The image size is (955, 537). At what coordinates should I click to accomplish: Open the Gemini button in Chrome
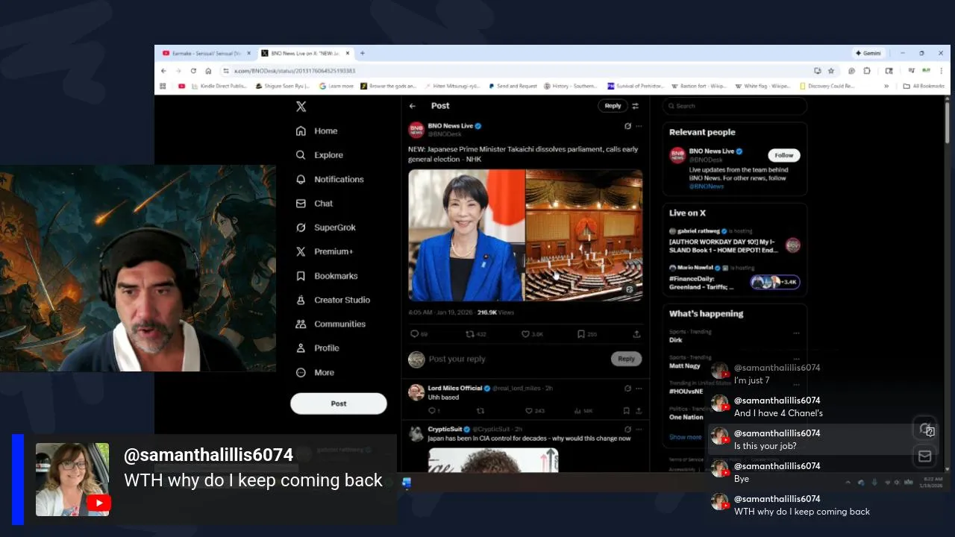pos(869,54)
